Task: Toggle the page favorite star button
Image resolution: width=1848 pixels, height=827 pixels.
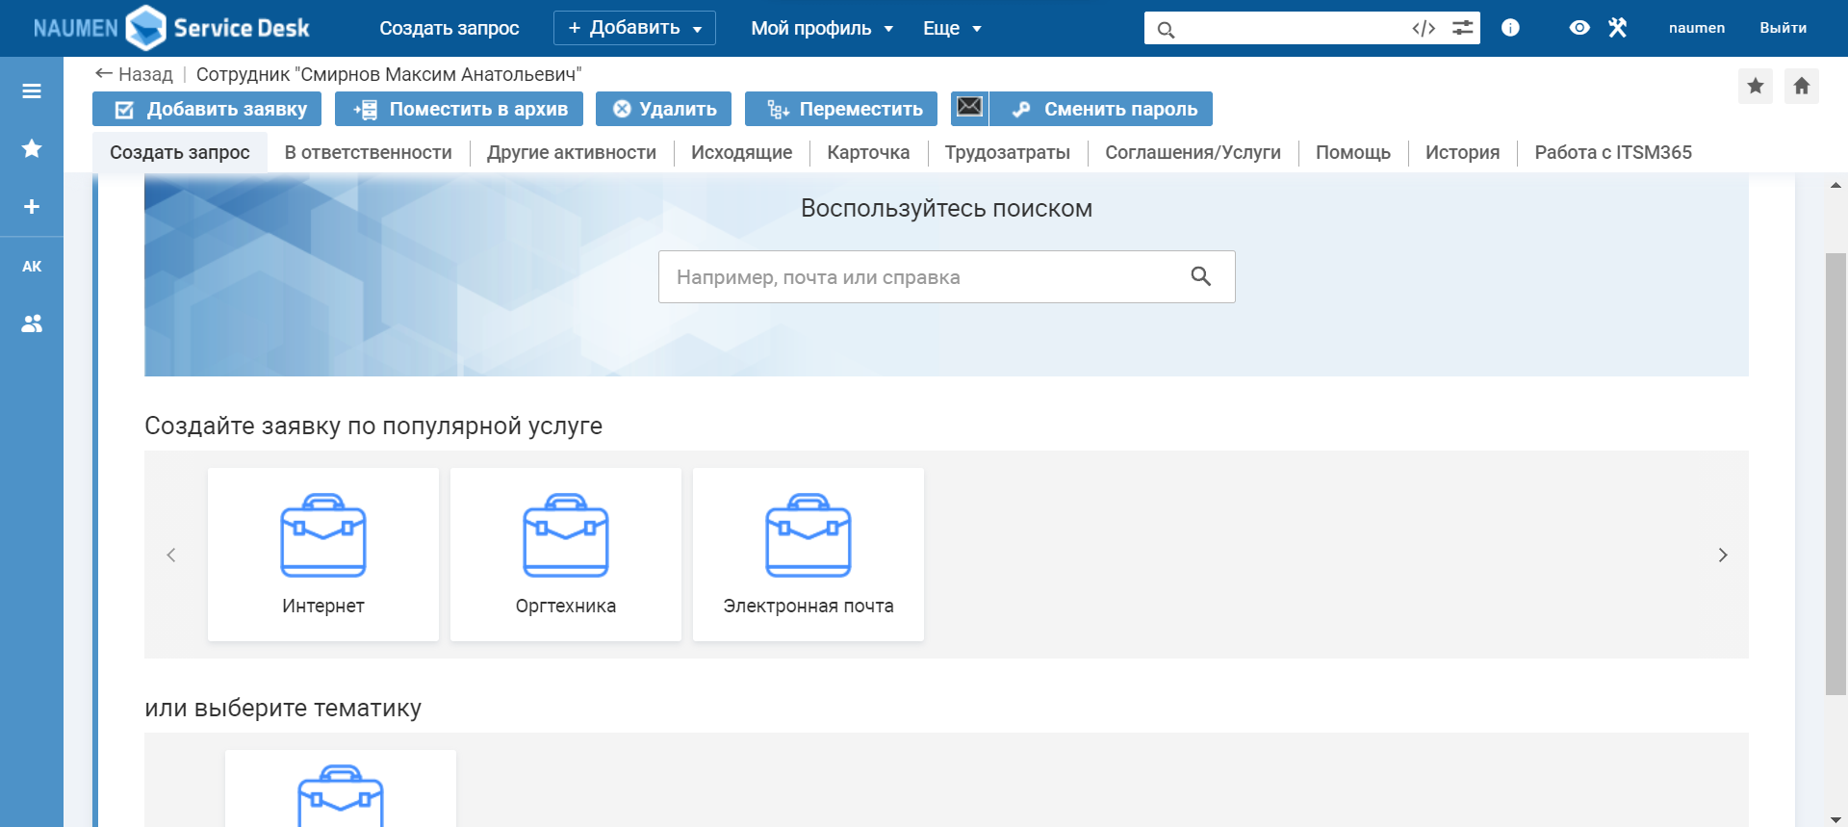Action: (x=1755, y=87)
